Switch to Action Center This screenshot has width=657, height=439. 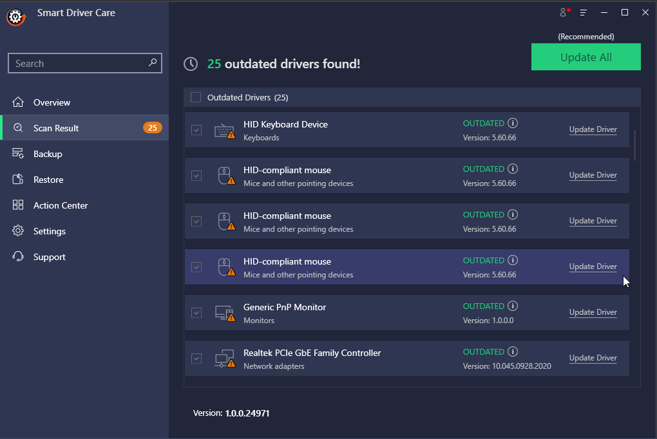click(84, 205)
